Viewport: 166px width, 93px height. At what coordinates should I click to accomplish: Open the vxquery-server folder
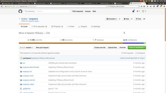[x=29, y=80]
